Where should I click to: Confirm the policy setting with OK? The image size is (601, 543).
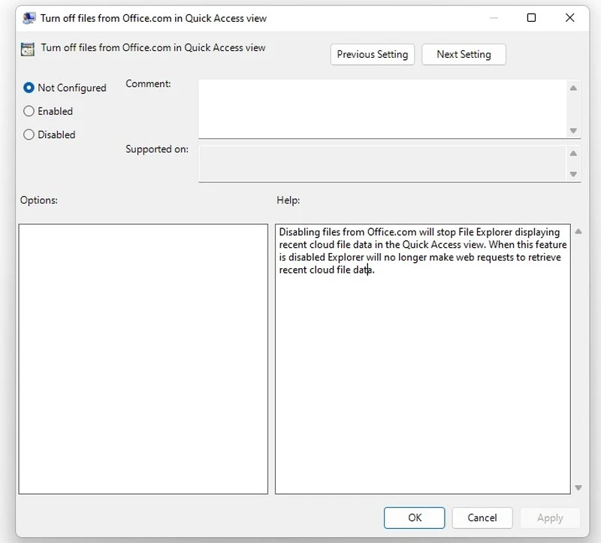pos(414,517)
